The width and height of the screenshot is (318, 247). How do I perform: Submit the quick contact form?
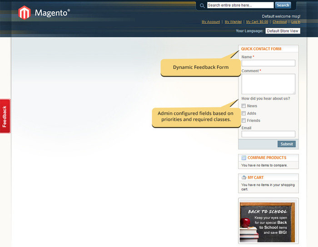pos(287,144)
